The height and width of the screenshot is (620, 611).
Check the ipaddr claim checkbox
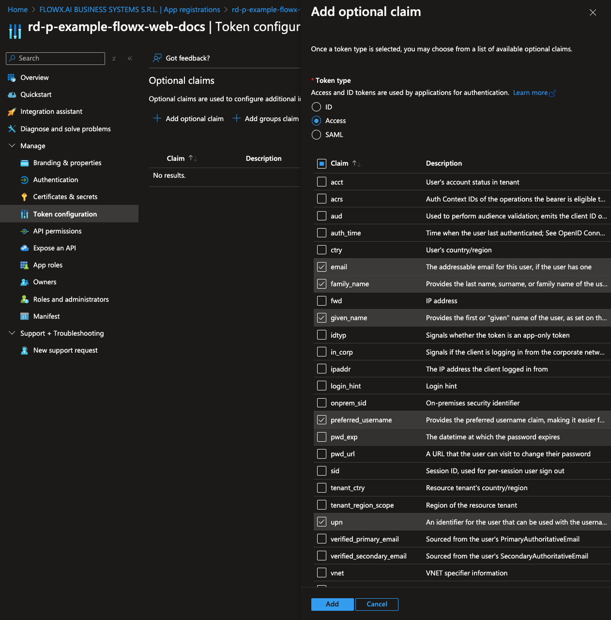(x=321, y=369)
